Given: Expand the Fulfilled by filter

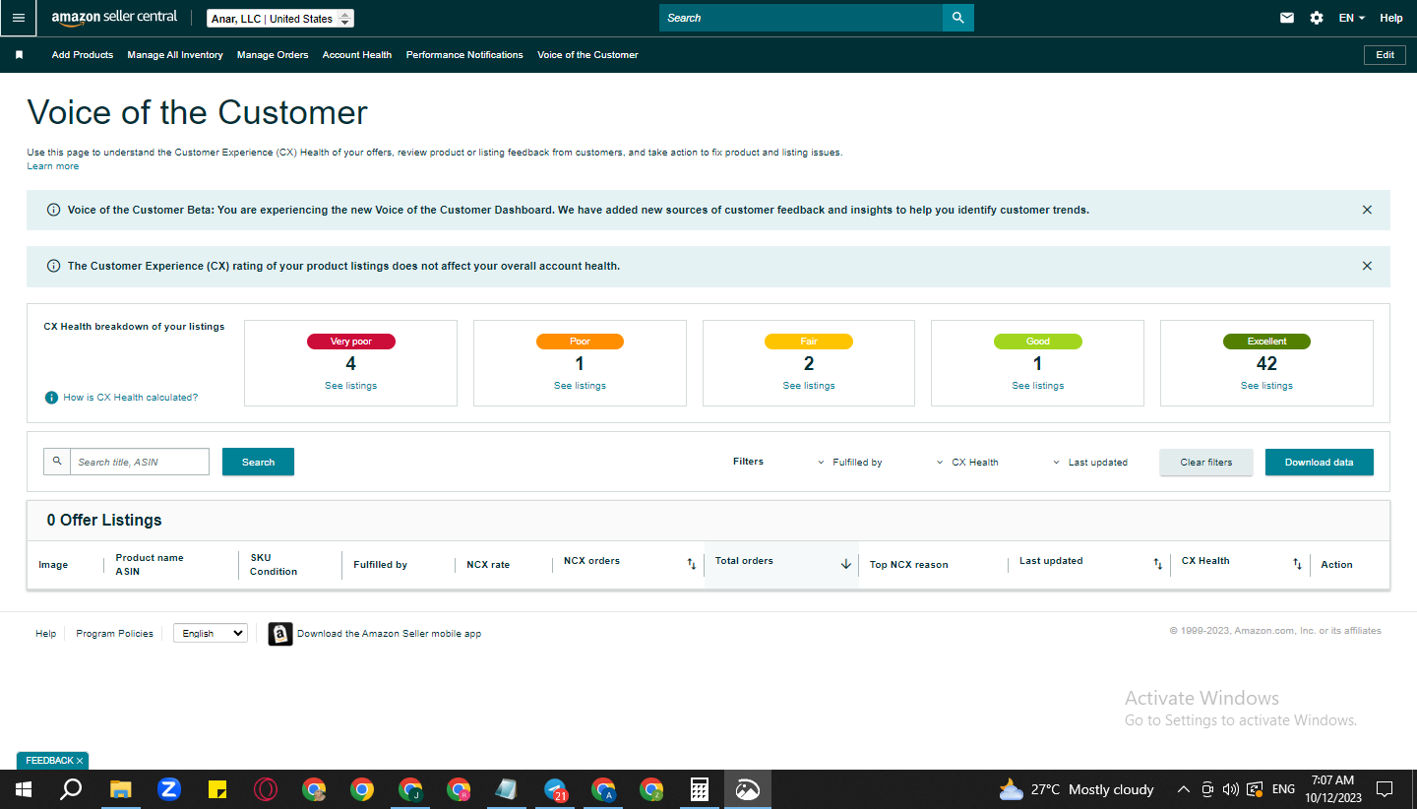Looking at the screenshot, I should pyautogui.click(x=850, y=463).
